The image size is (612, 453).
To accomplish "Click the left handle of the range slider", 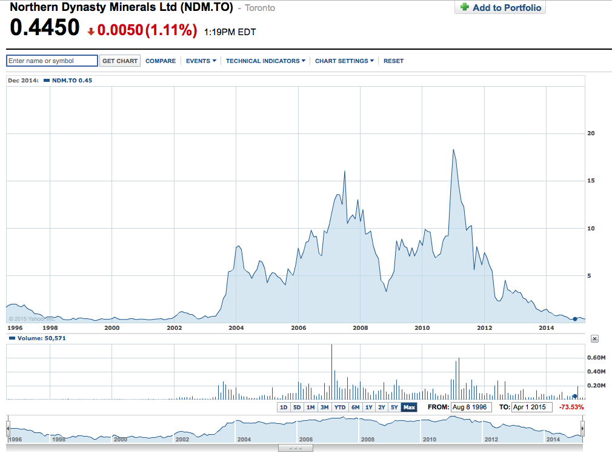I will tap(8, 428).
